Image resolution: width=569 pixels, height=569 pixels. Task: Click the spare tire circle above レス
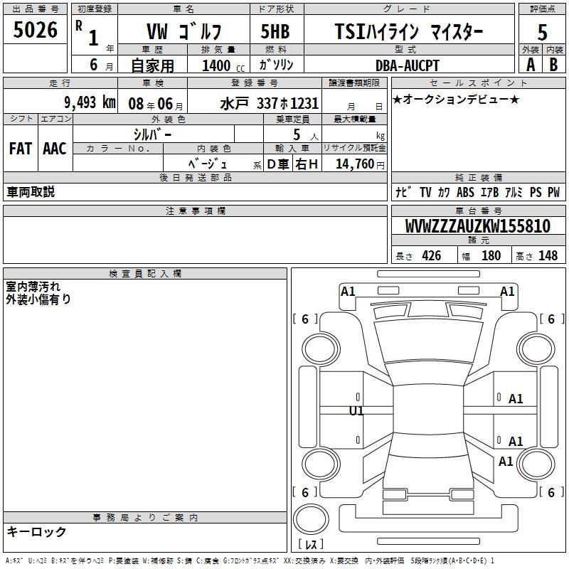click(x=311, y=519)
